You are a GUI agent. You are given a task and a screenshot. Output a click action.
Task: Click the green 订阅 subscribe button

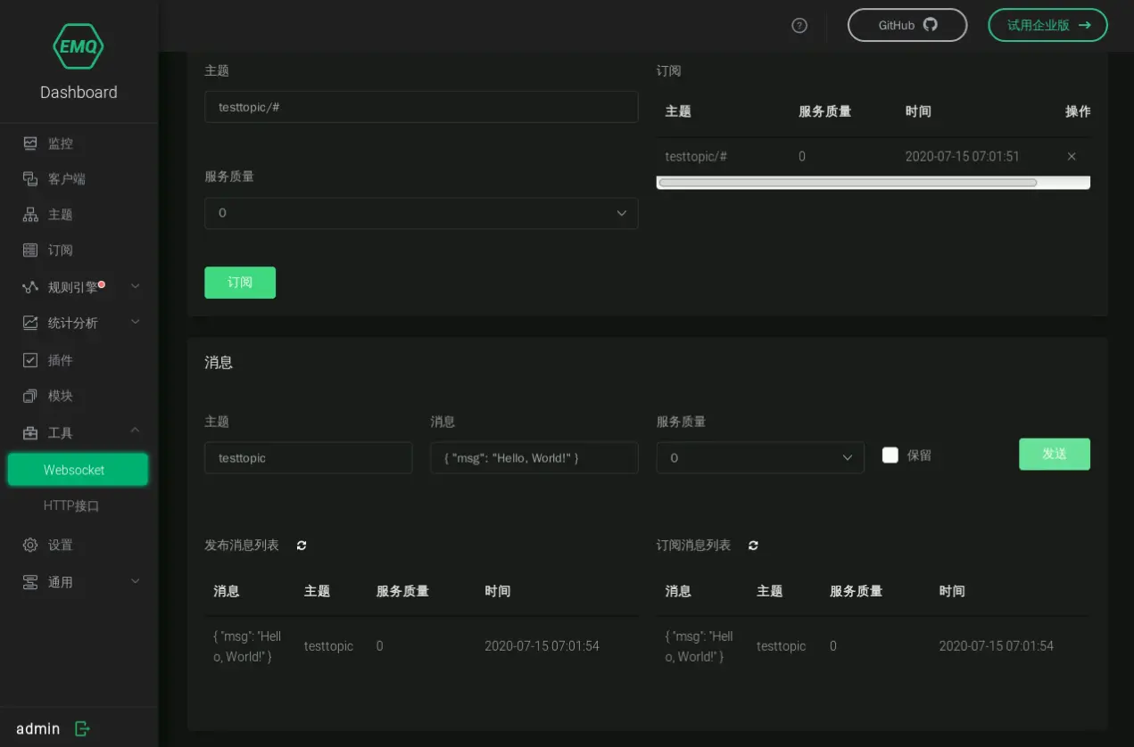click(x=240, y=283)
